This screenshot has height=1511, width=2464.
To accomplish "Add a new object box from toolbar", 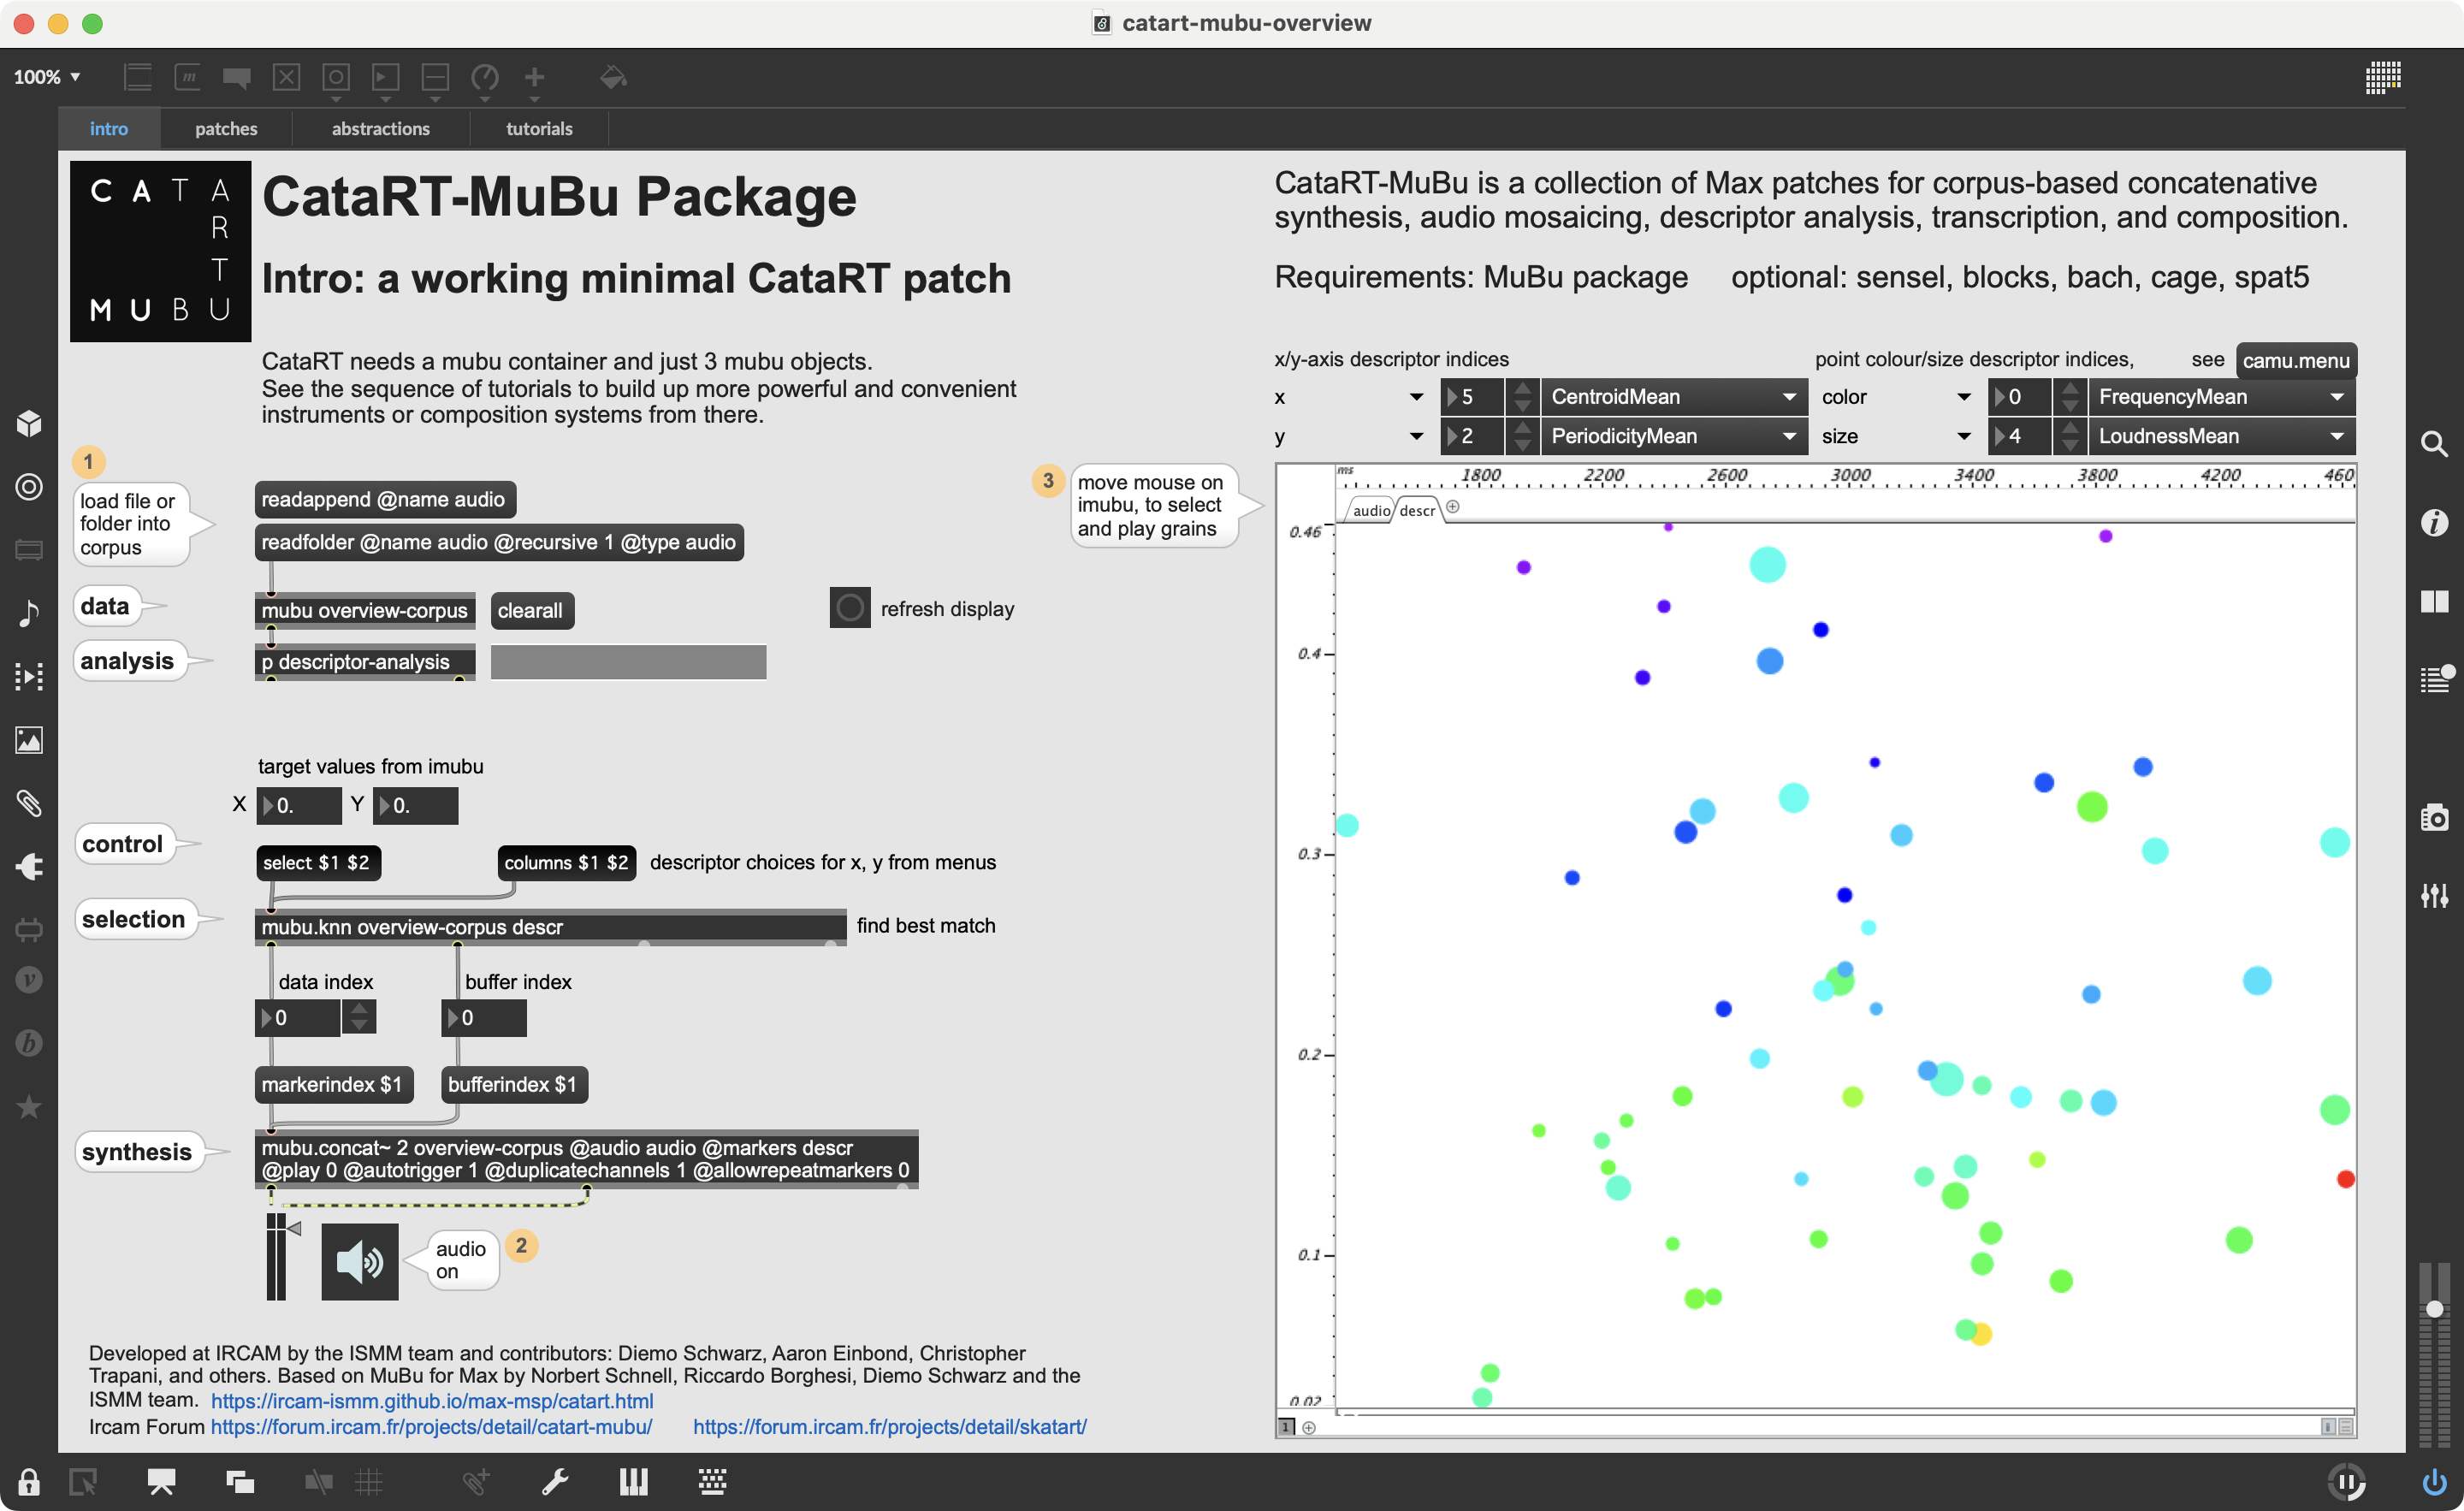I will point(137,77).
